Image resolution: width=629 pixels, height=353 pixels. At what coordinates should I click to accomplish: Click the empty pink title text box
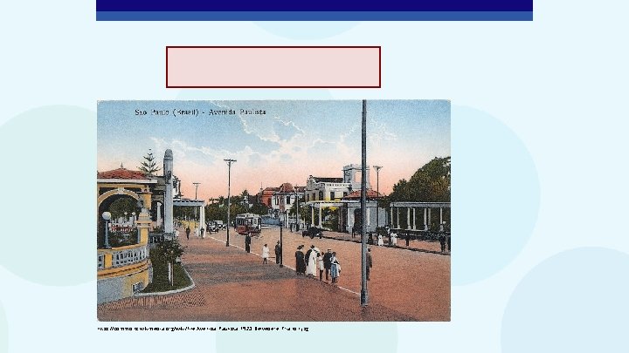pos(273,67)
